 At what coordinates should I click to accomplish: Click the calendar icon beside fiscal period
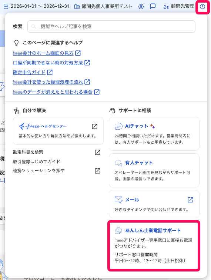pos(6,7)
